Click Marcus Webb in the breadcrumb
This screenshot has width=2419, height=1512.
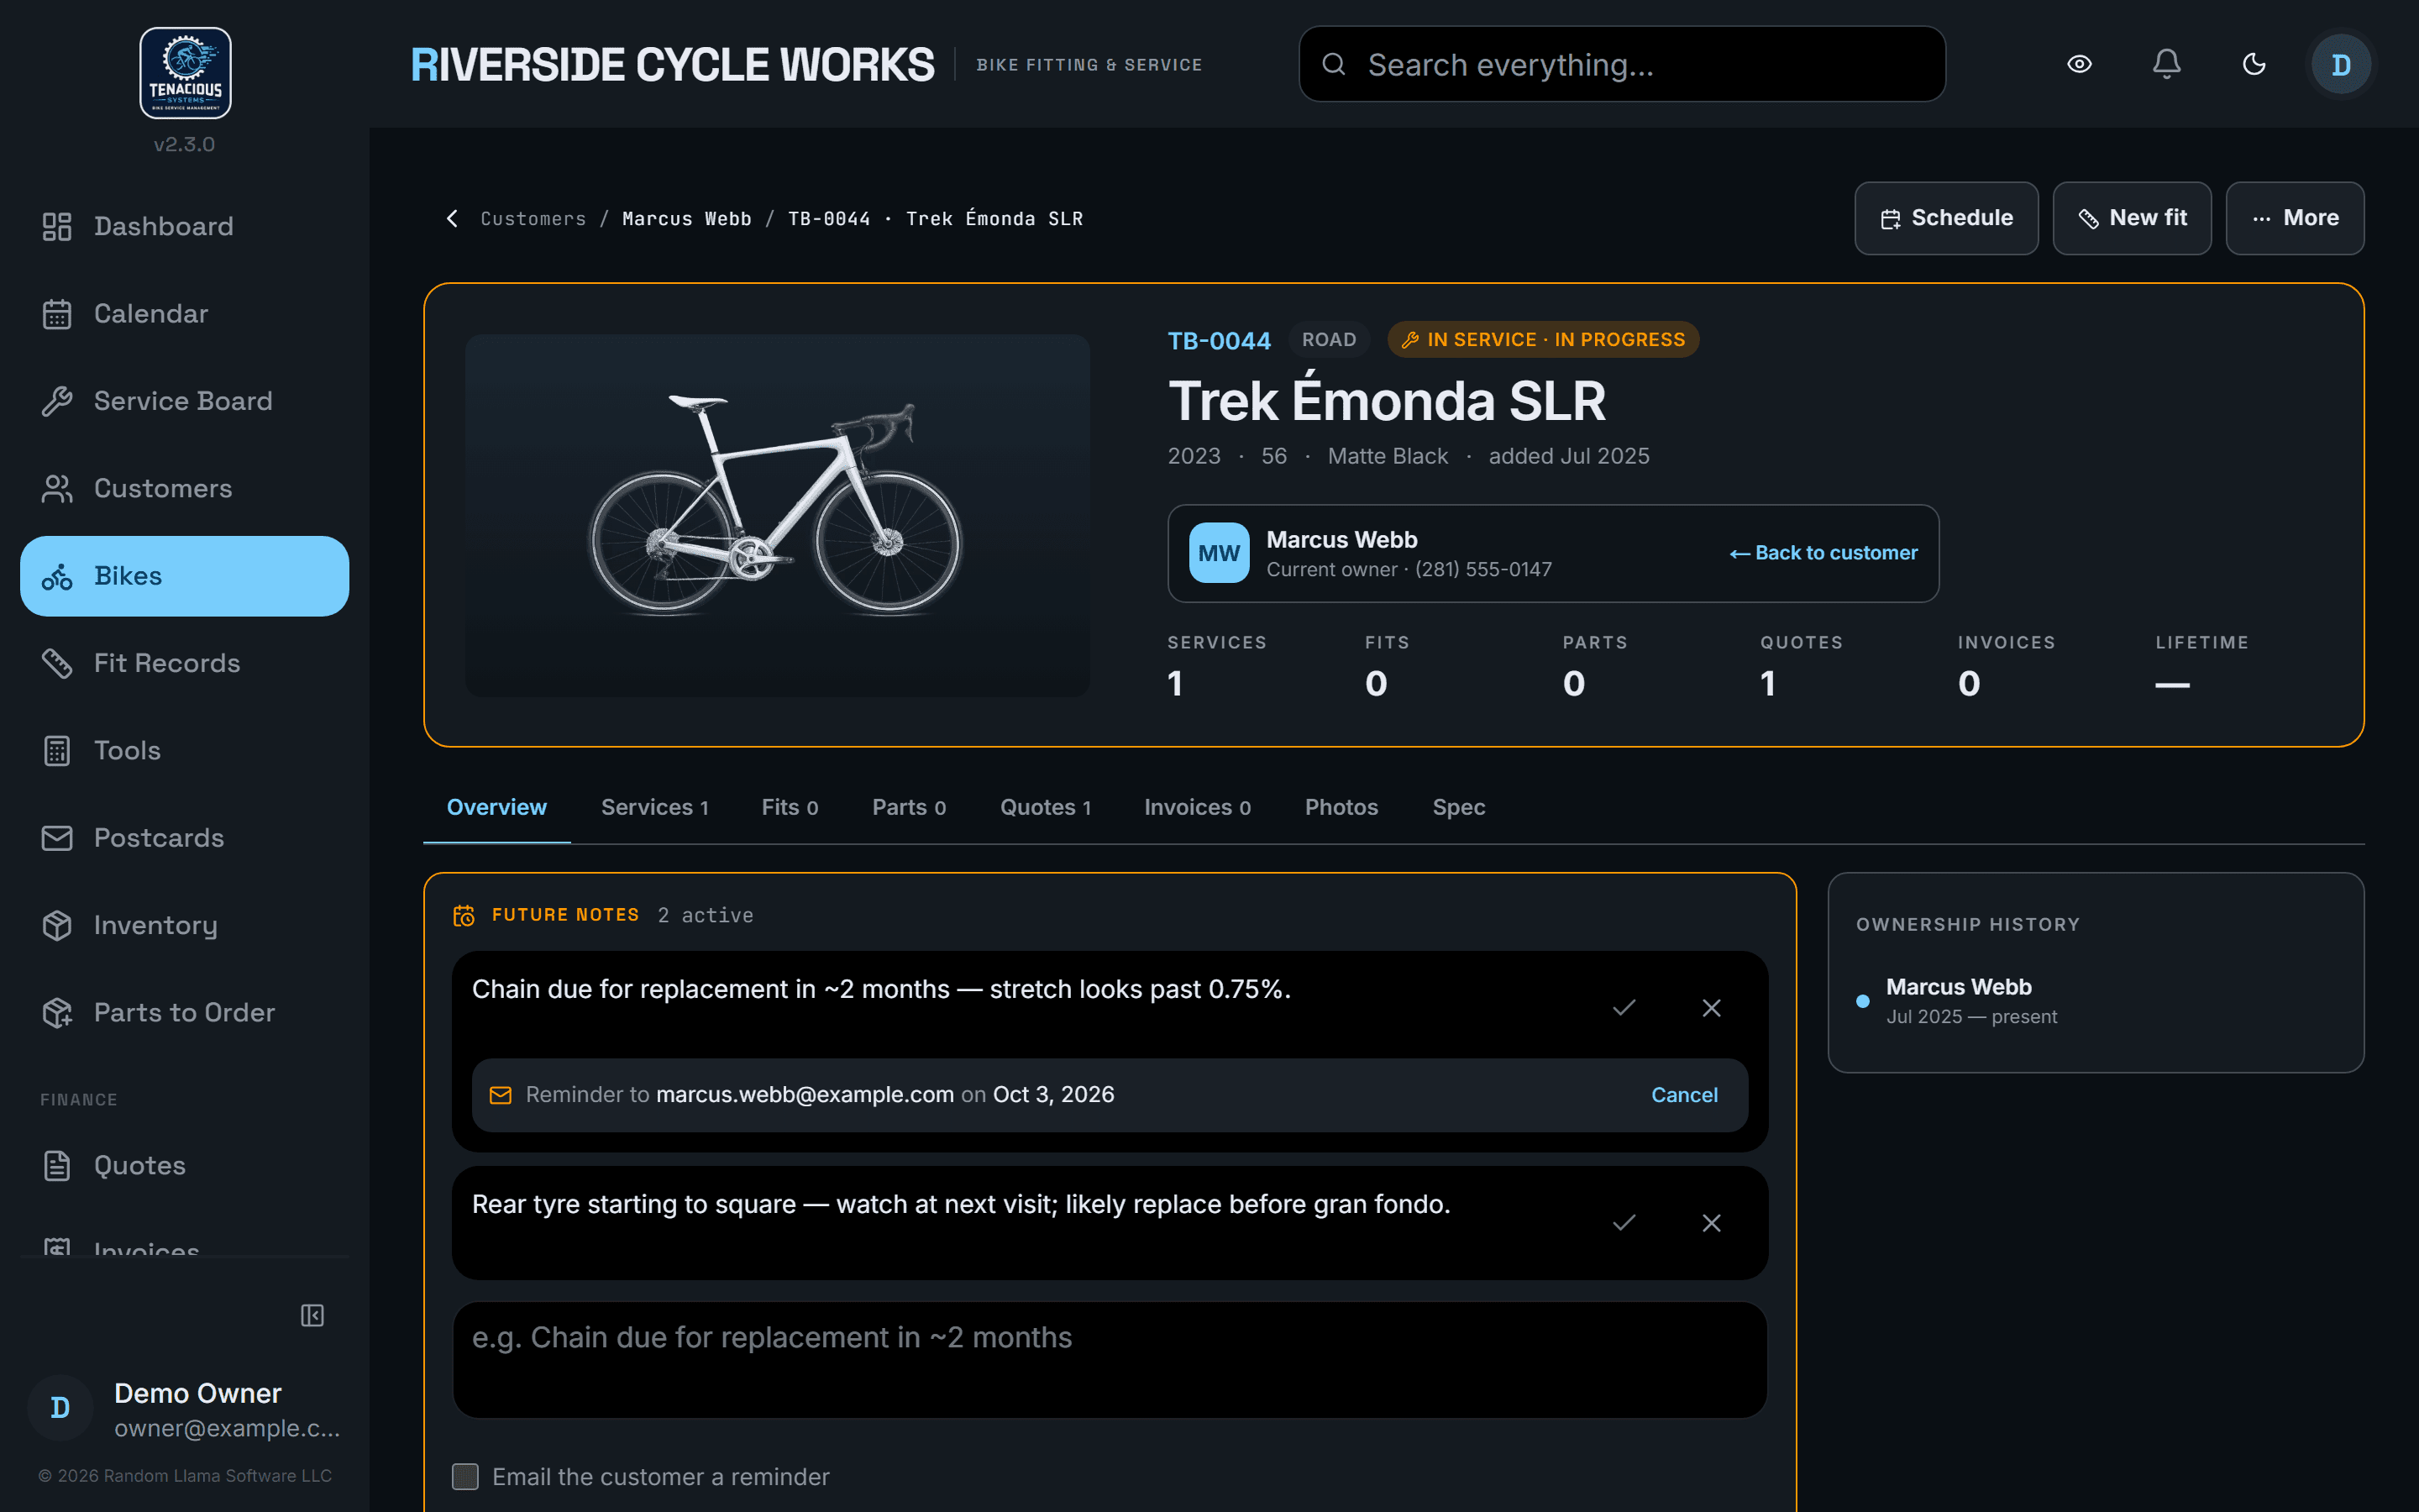point(685,218)
